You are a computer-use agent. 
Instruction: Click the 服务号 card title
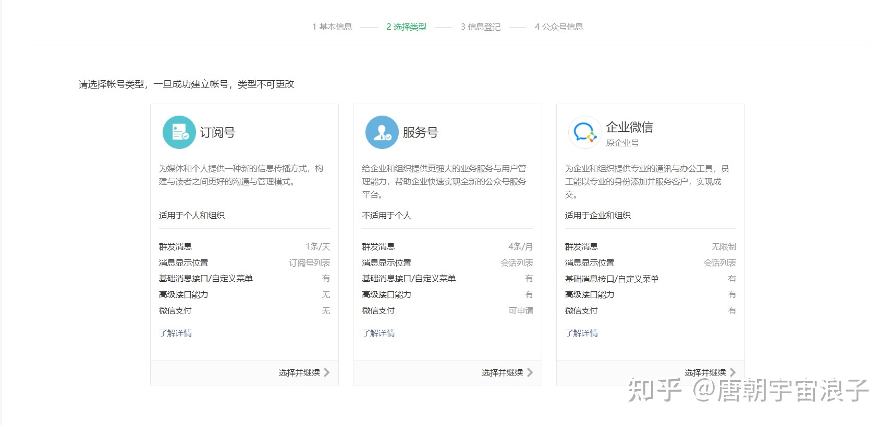click(420, 132)
